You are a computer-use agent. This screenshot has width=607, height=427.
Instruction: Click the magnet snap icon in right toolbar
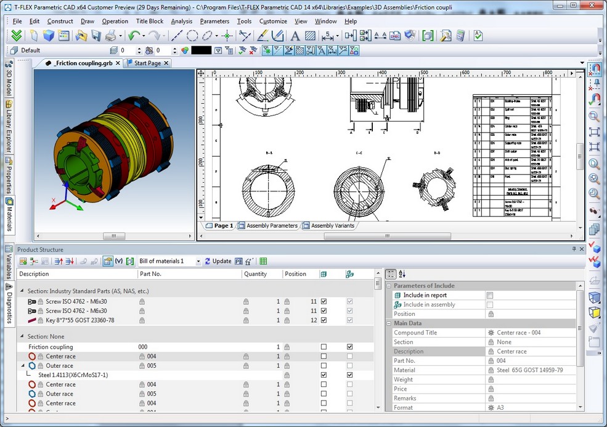(x=595, y=68)
